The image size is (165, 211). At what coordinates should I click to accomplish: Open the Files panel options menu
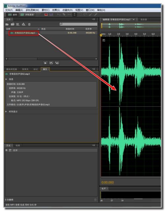click(x=94, y=19)
